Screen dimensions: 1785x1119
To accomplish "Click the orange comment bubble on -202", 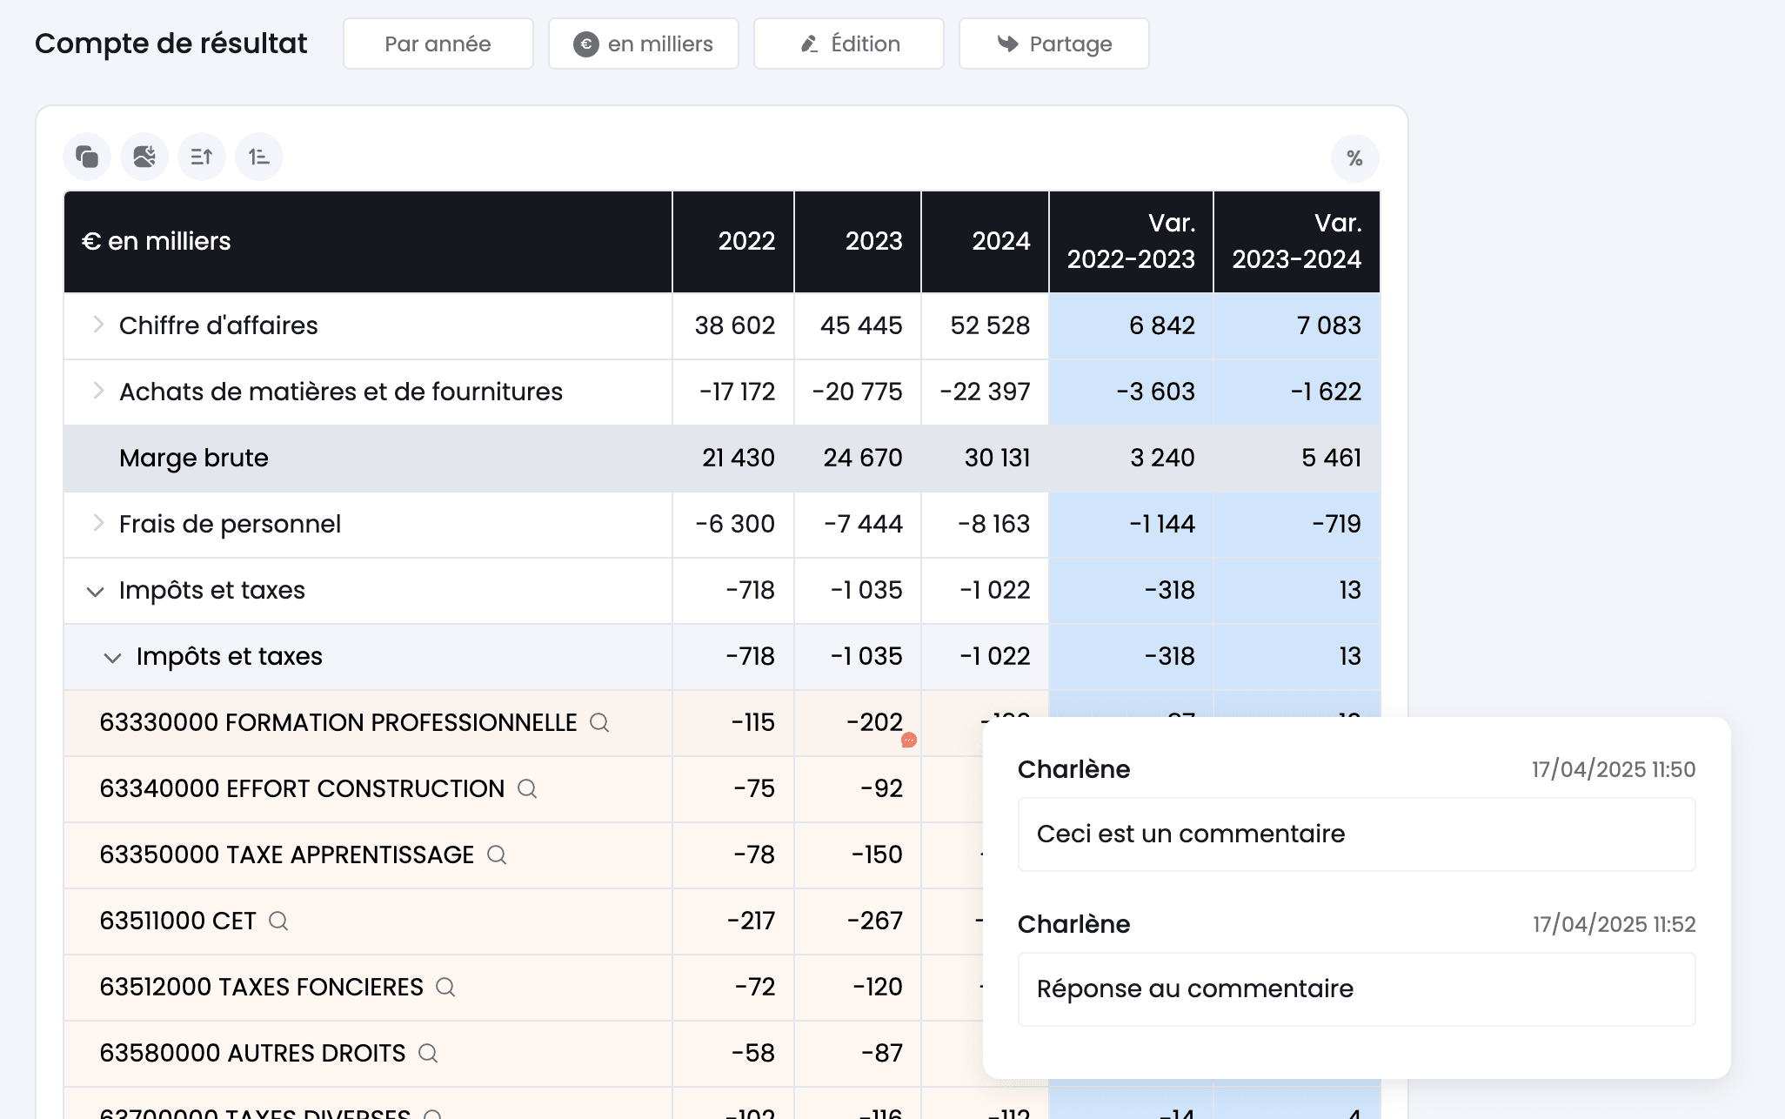I will point(909,740).
